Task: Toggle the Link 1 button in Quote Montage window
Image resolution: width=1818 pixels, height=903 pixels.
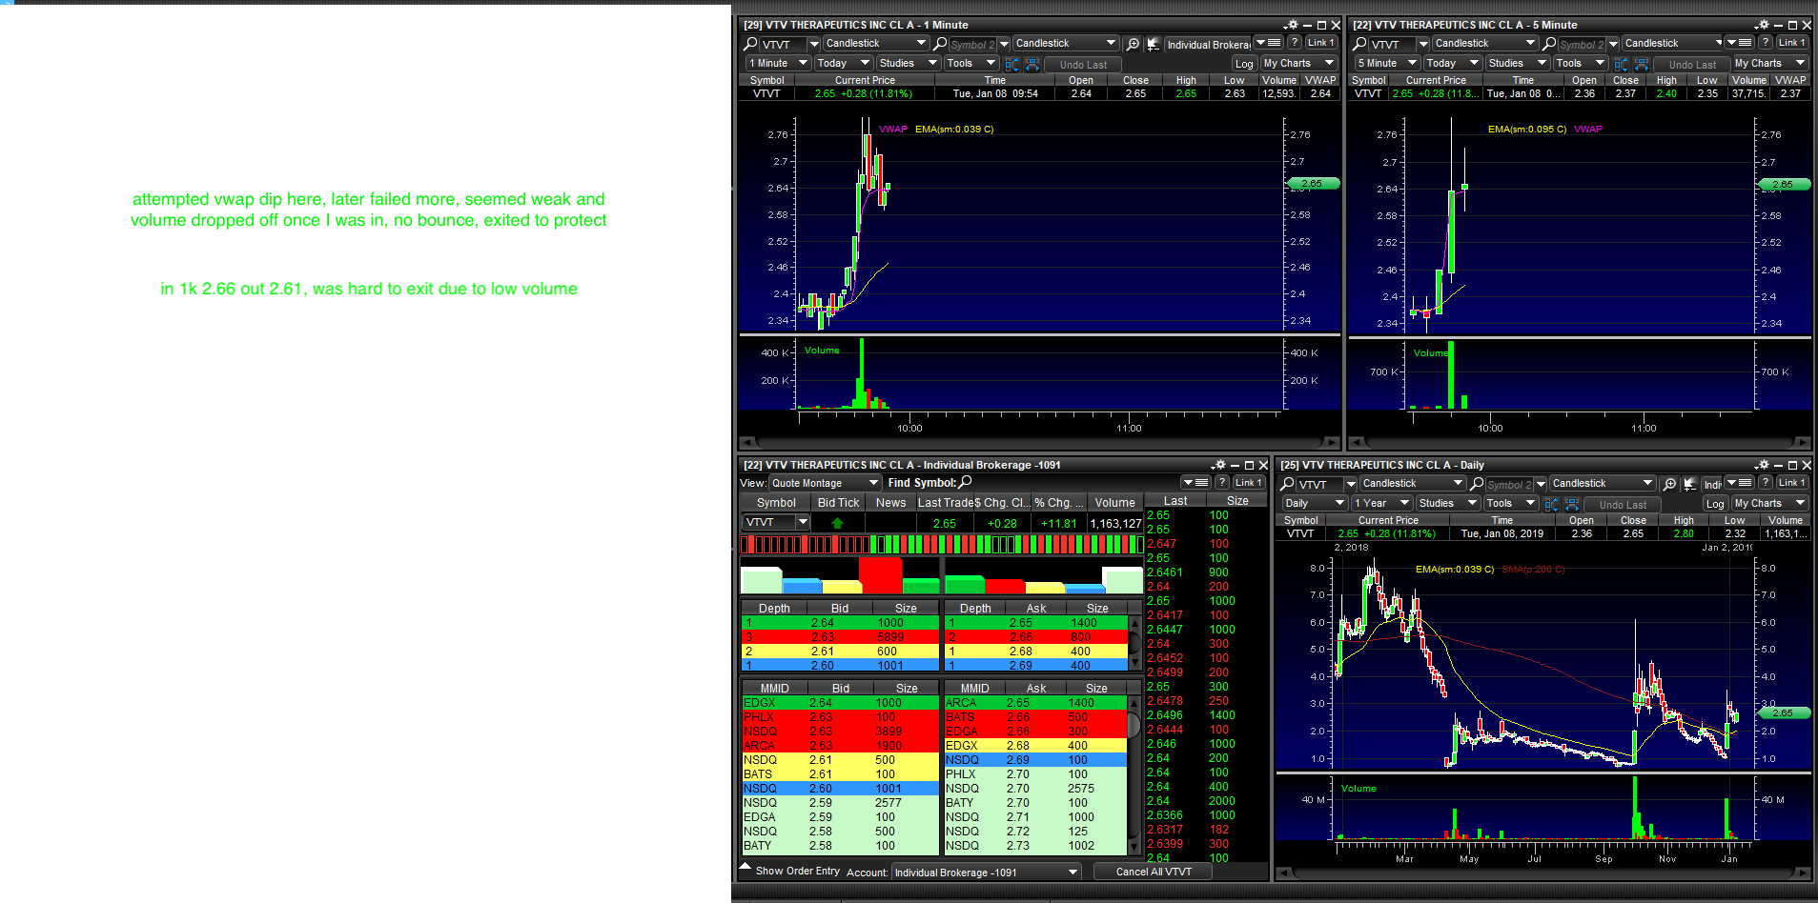Action: [x=1249, y=483]
